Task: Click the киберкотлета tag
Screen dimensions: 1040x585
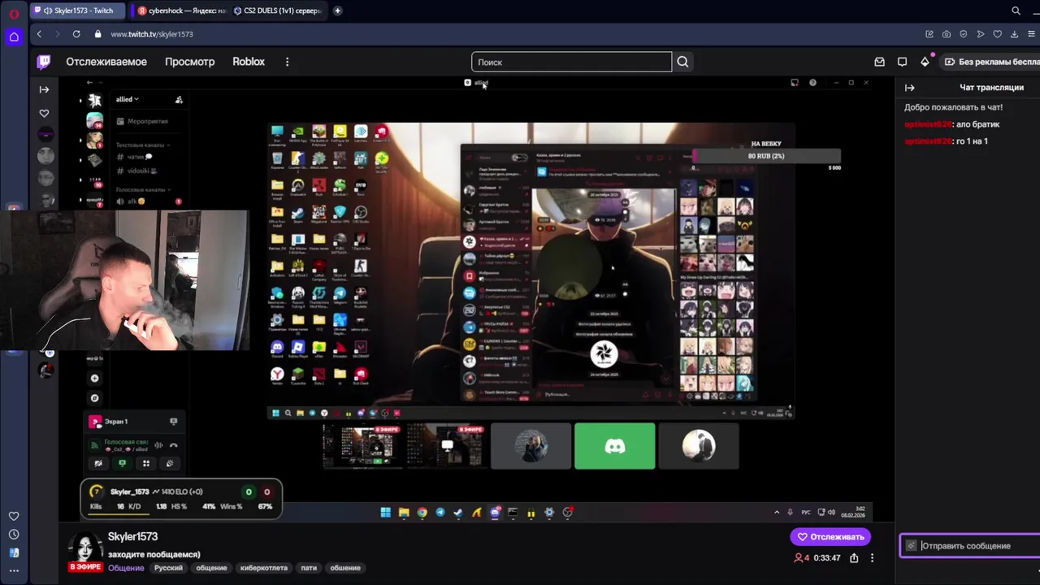Action: click(x=263, y=568)
